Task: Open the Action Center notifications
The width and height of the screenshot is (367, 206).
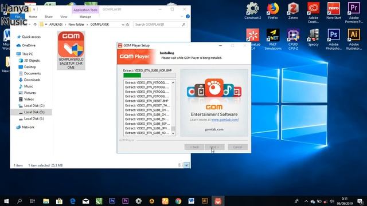Action: coord(361,201)
